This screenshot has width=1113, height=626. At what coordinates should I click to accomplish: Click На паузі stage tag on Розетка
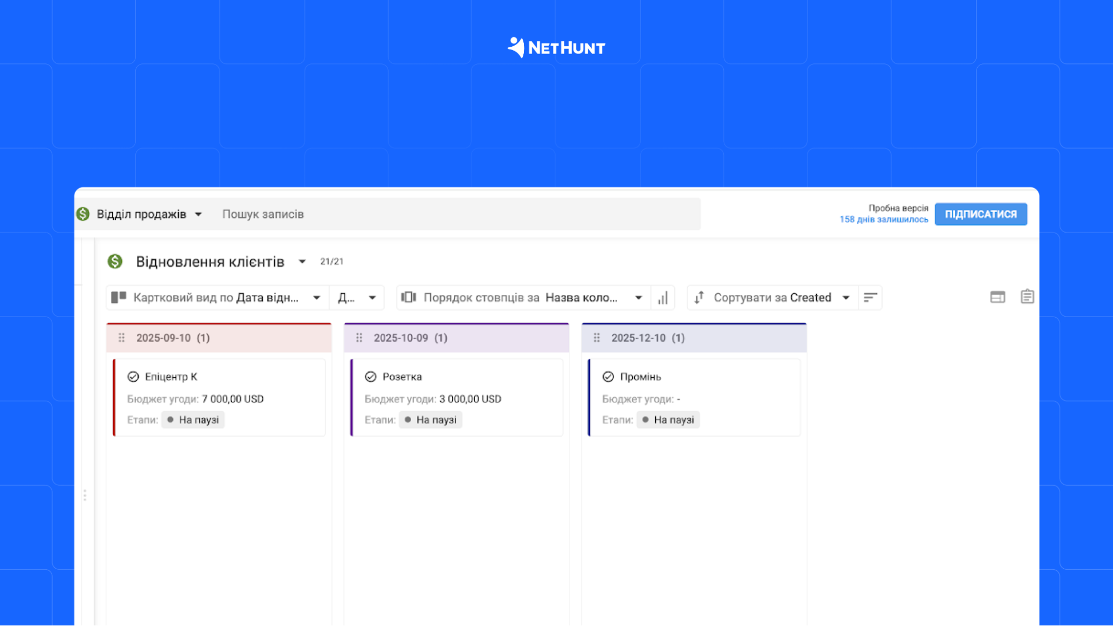431,420
